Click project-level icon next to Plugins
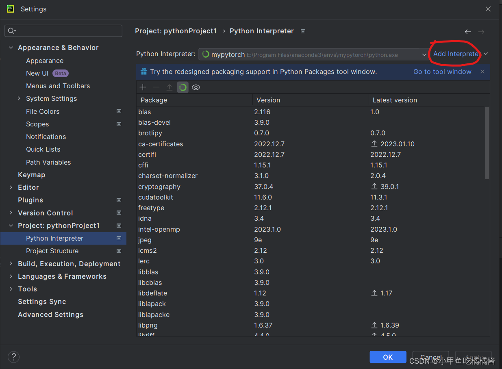This screenshot has width=502, height=369. pos(119,200)
